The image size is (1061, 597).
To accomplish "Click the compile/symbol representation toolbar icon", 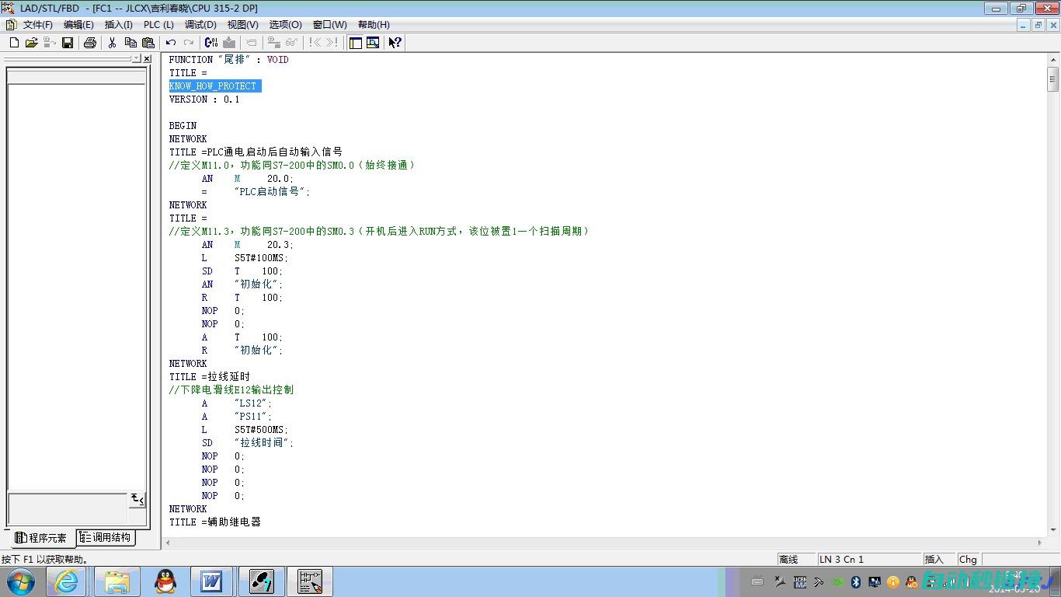I will point(210,43).
